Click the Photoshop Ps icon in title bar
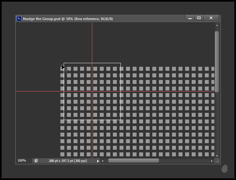236x180 pixels. tap(19, 19)
